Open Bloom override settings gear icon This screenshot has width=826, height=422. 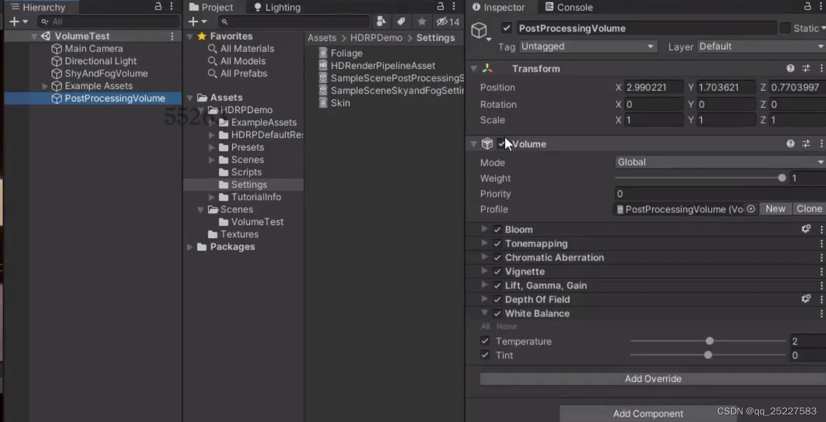(x=806, y=229)
